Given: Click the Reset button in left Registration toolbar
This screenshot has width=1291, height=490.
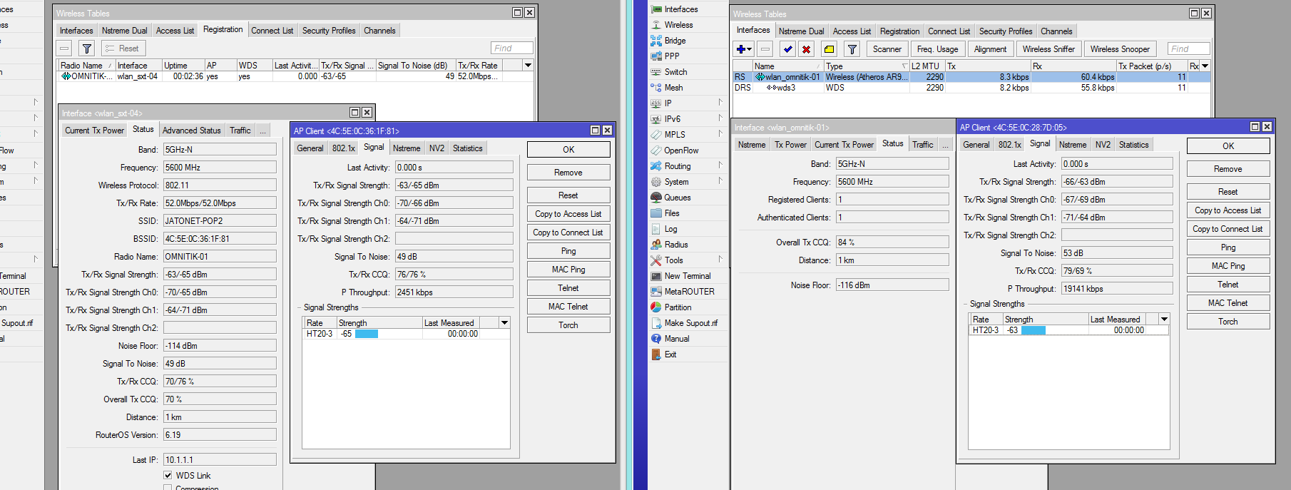Looking at the screenshot, I should coord(124,49).
